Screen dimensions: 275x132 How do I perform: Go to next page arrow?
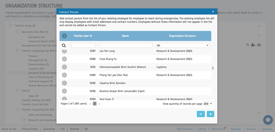pyautogui.click(x=99, y=104)
